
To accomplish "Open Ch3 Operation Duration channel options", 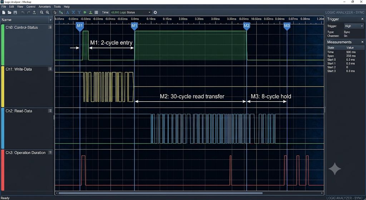I will (x=50, y=152).
